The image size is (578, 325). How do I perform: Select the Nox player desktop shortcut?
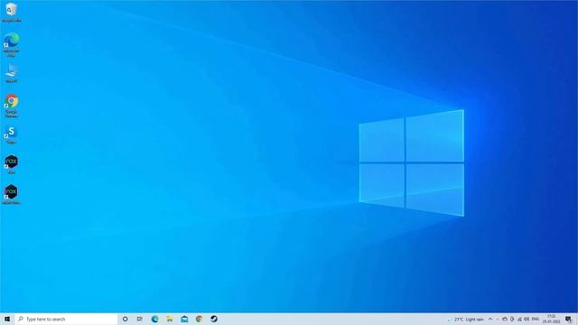pos(11,164)
